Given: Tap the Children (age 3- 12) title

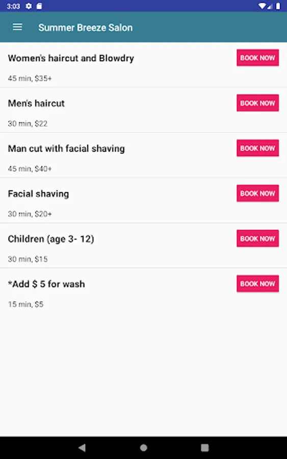Looking at the screenshot, I should click(51, 239).
